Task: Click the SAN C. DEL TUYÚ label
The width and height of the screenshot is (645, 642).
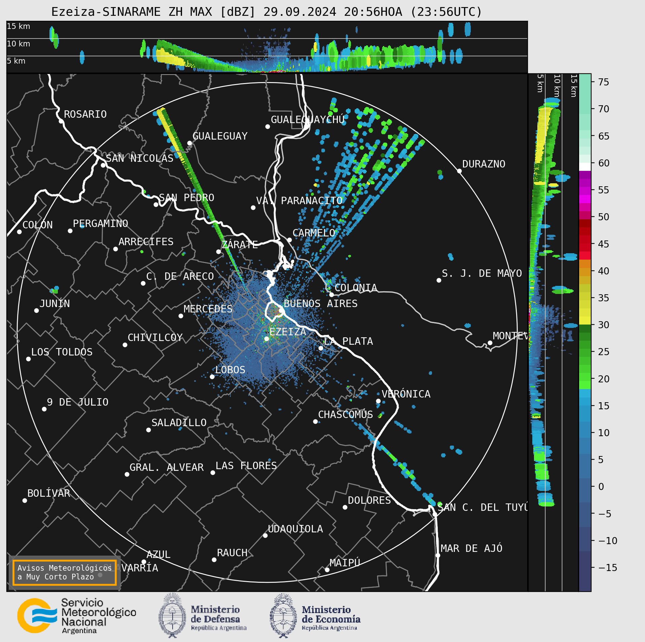Action: tap(482, 507)
